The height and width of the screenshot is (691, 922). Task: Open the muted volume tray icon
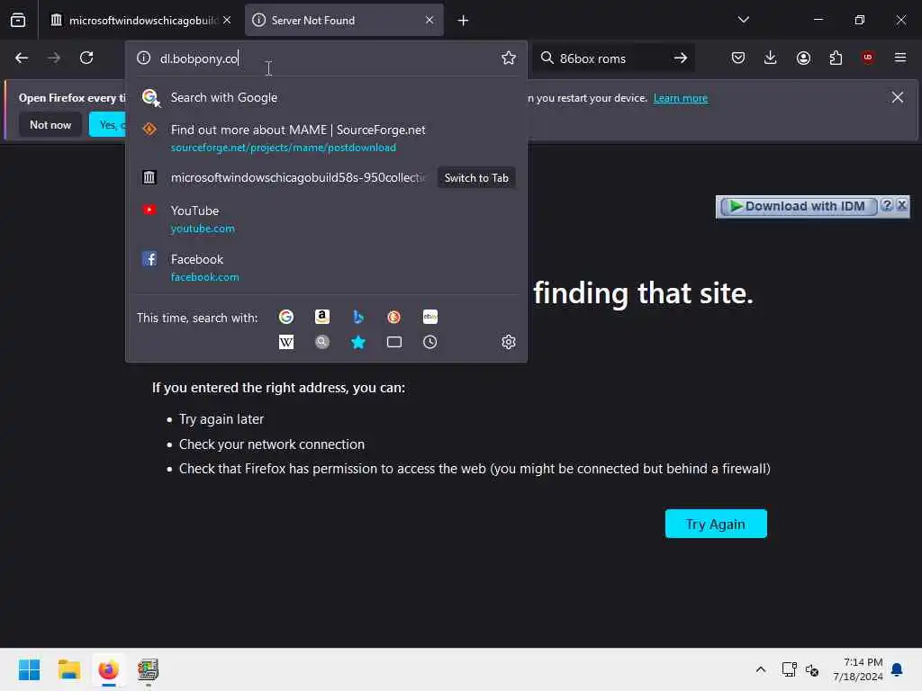(x=813, y=669)
